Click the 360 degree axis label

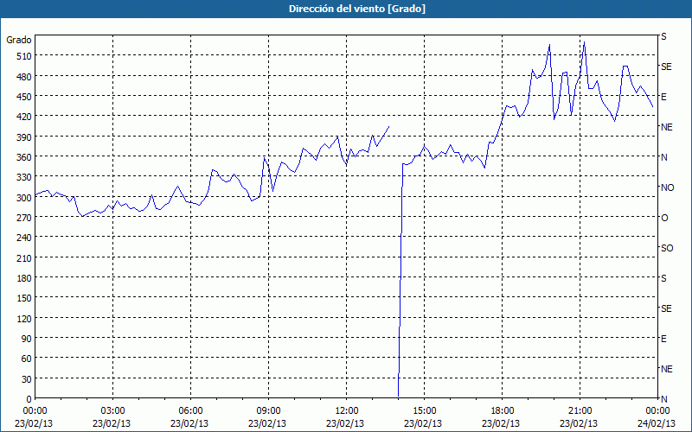coord(25,157)
